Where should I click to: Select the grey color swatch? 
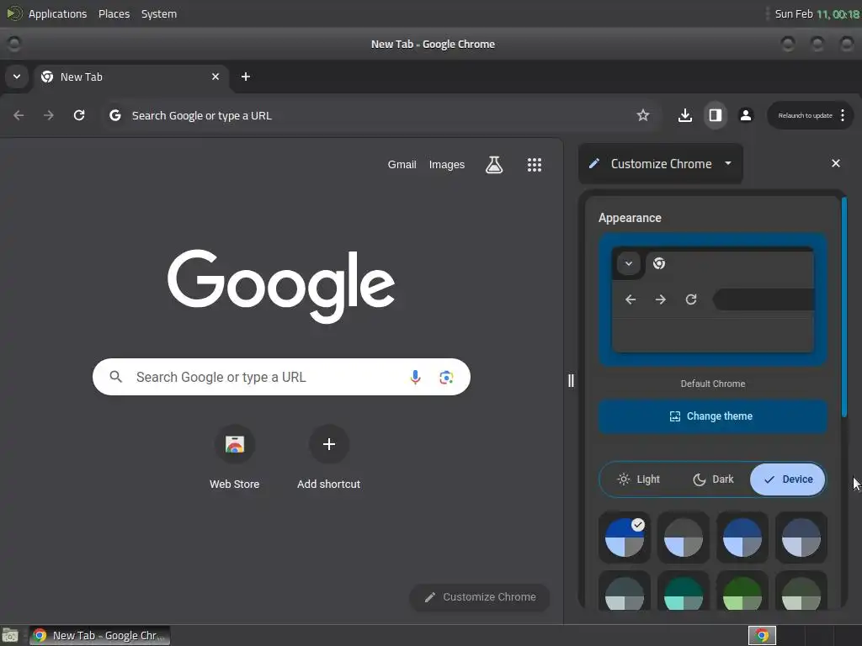(684, 537)
